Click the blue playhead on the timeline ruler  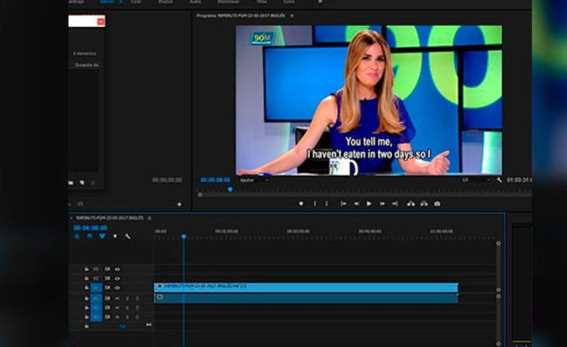point(184,237)
